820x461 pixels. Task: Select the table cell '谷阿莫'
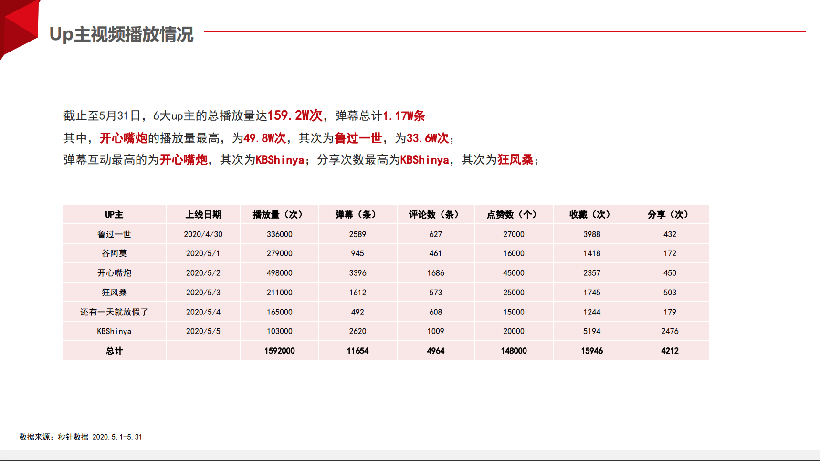pos(114,253)
